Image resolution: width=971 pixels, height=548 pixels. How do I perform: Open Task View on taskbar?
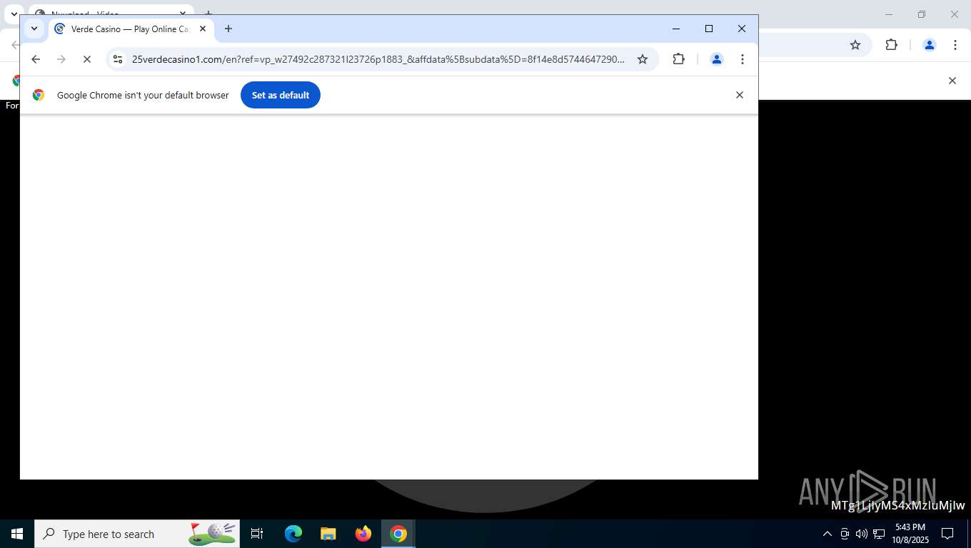pos(257,534)
